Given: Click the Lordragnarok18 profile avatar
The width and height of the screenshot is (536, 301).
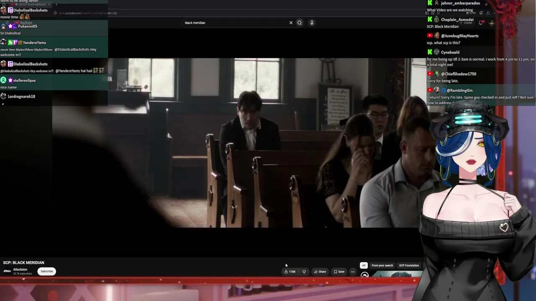Looking at the screenshot, I should point(3,96).
